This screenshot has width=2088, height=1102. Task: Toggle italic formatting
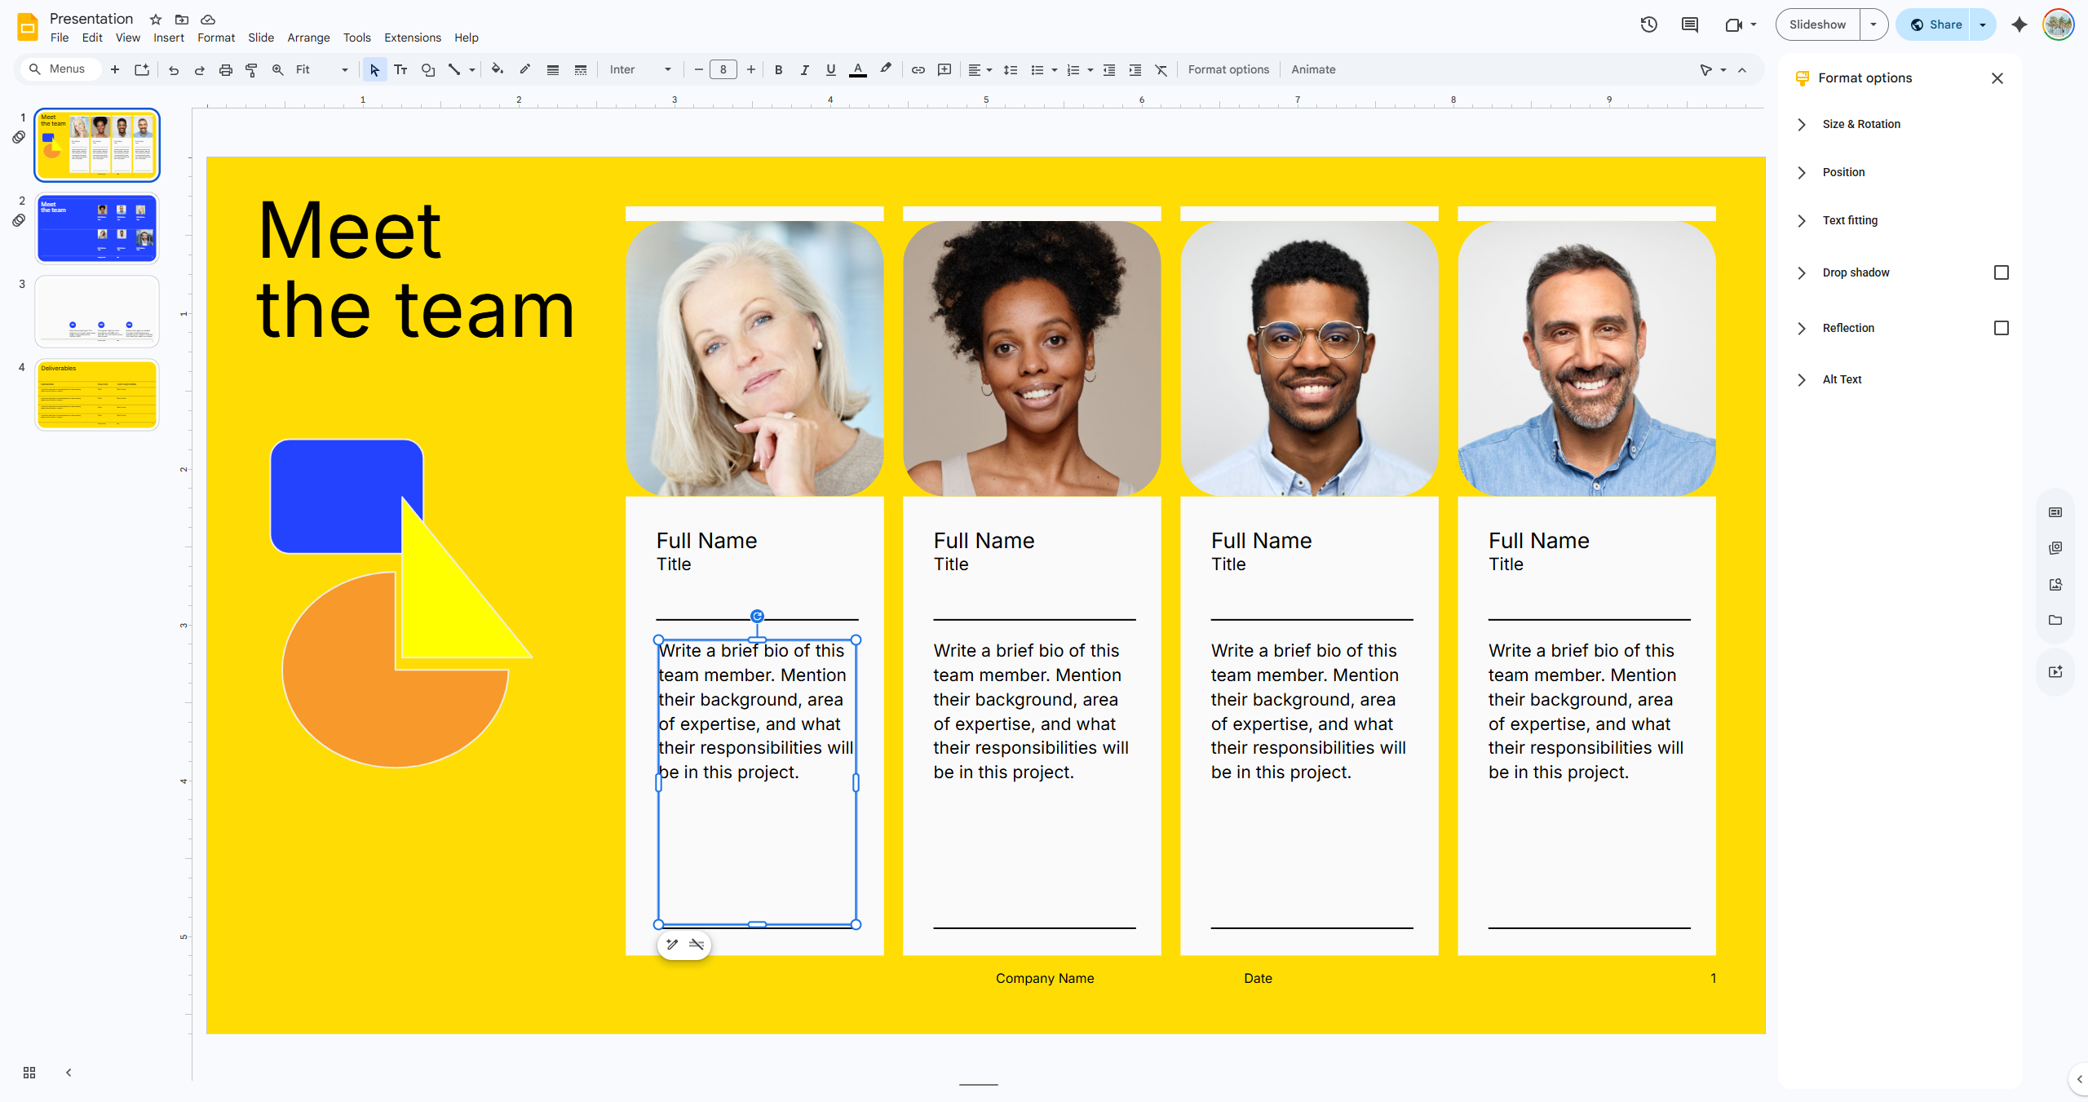(805, 70)
